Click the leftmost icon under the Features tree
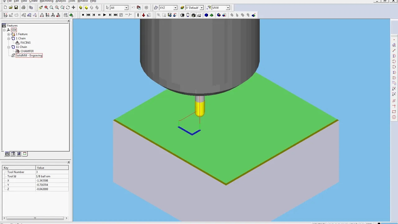 [7, 154]
